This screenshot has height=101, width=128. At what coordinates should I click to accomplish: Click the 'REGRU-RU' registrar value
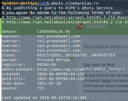click(47, 65)
